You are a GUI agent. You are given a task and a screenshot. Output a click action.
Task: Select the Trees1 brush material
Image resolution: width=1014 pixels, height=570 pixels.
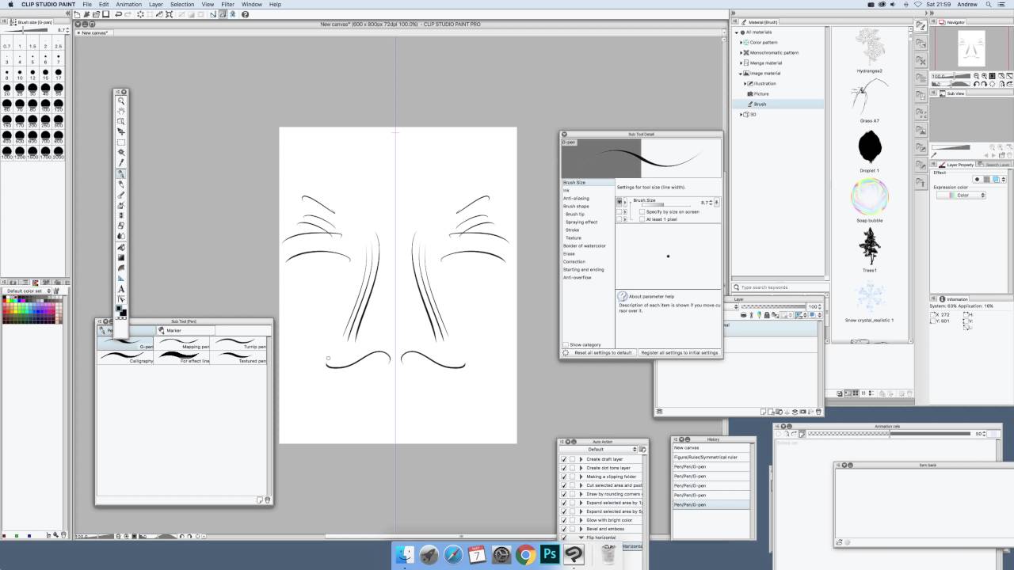pos(869,249)
